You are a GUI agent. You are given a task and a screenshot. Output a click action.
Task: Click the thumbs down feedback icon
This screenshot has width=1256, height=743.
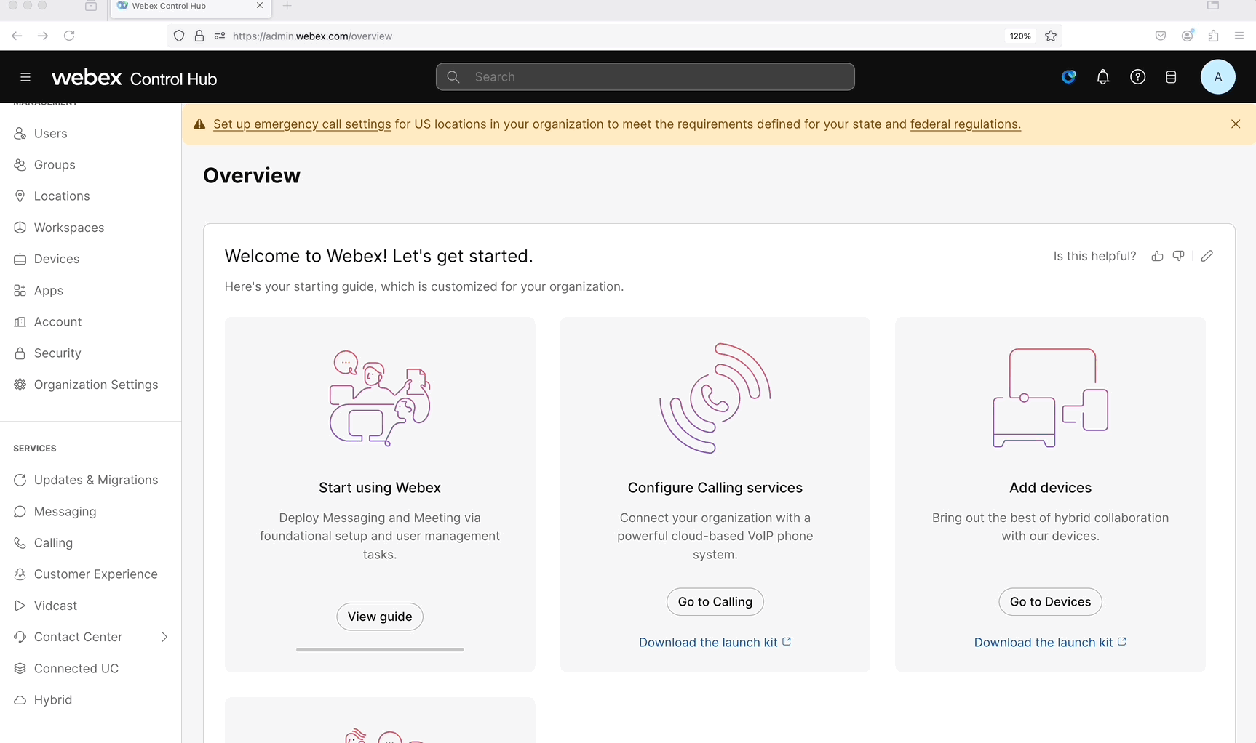point(1178,256)
